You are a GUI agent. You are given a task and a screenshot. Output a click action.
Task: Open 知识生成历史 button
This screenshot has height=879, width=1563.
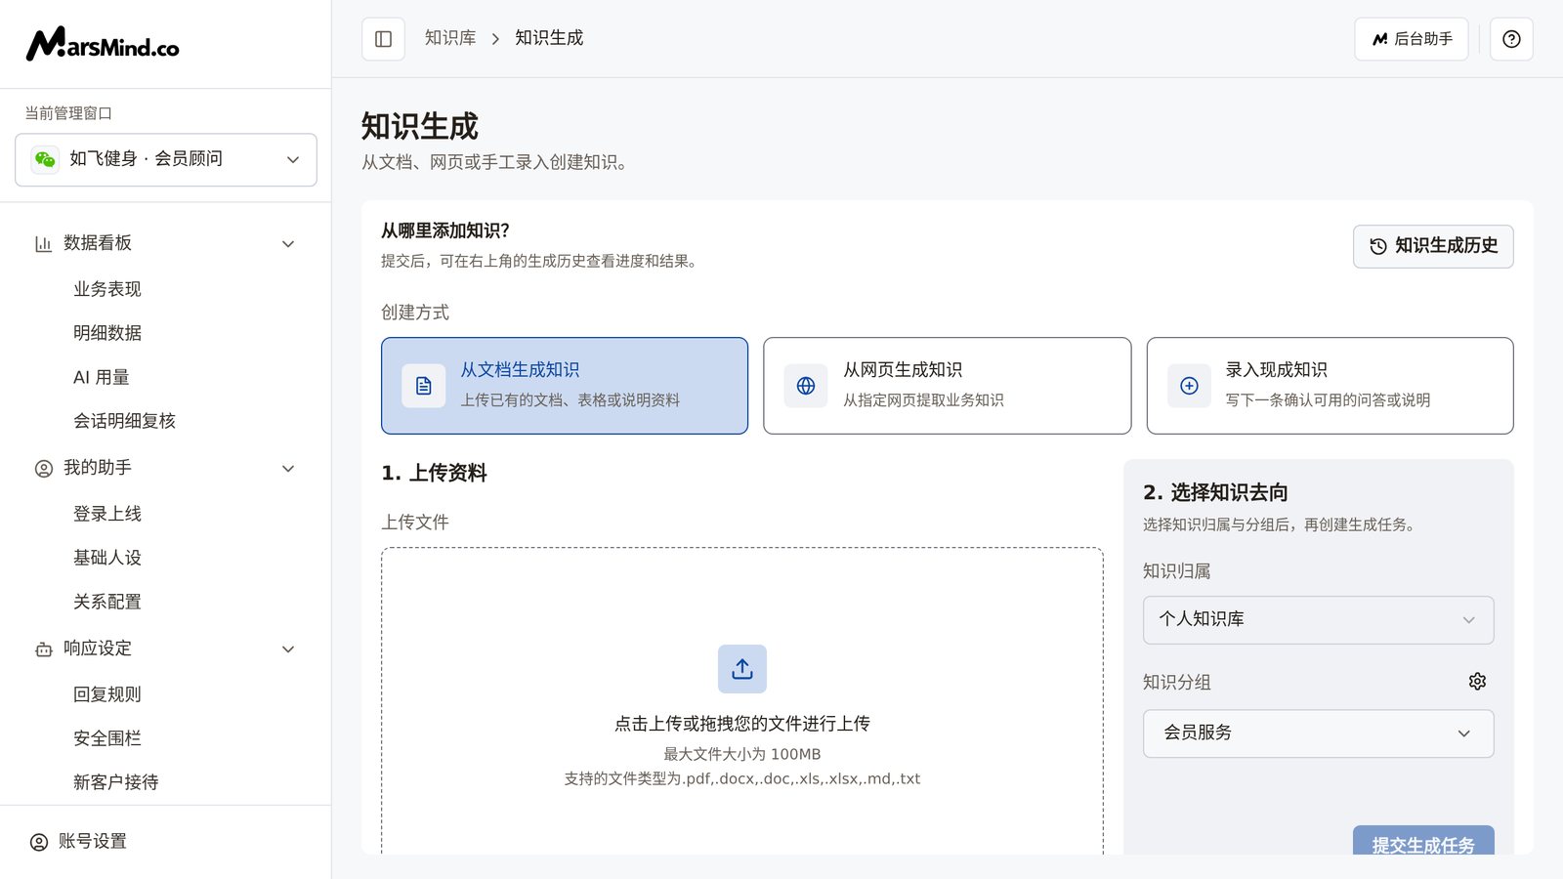(1433, 246)
